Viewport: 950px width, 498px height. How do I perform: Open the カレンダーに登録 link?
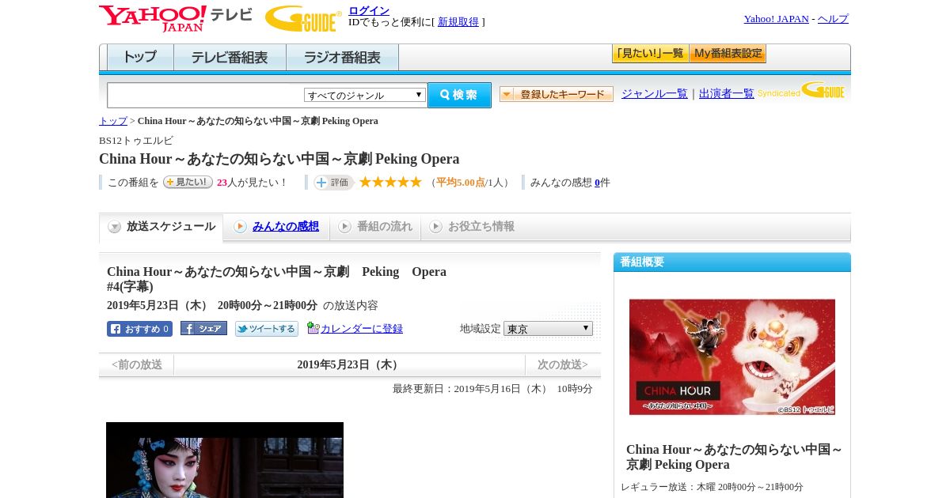click(x=362, y=329)
